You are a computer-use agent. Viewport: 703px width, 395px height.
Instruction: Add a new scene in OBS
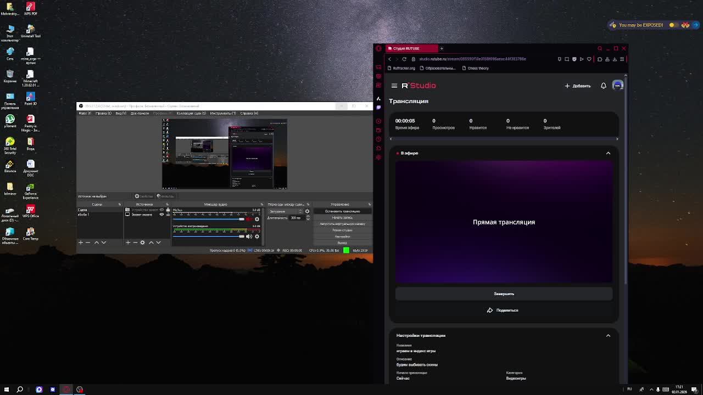[x=81, y=242]
